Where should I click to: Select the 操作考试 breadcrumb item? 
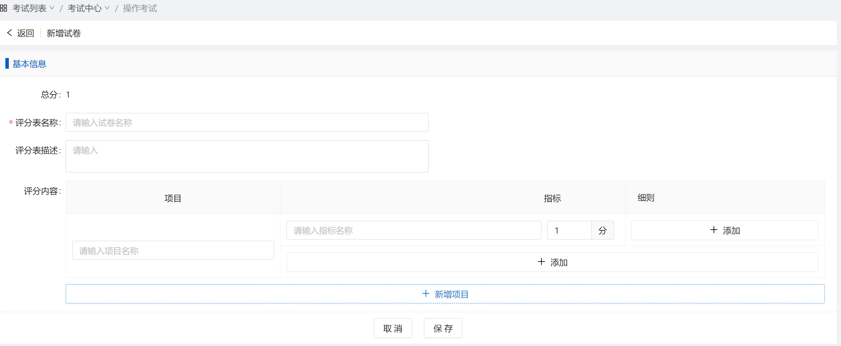140,8
